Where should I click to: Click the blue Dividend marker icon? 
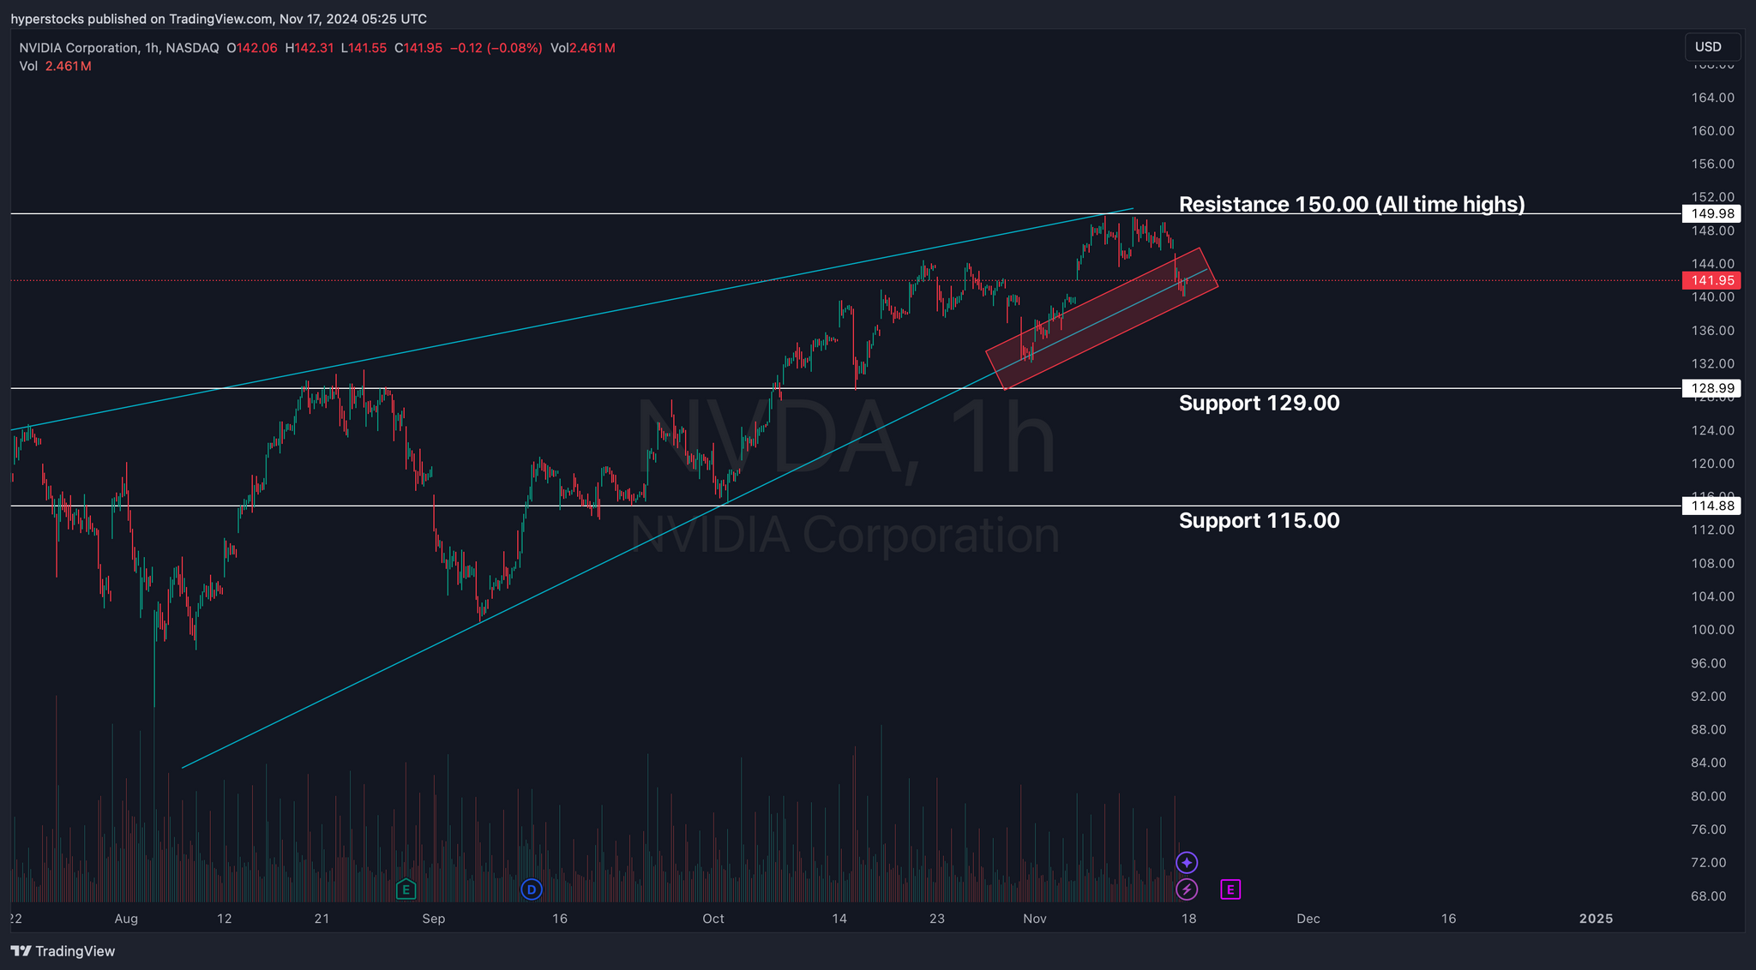(532, 889)
